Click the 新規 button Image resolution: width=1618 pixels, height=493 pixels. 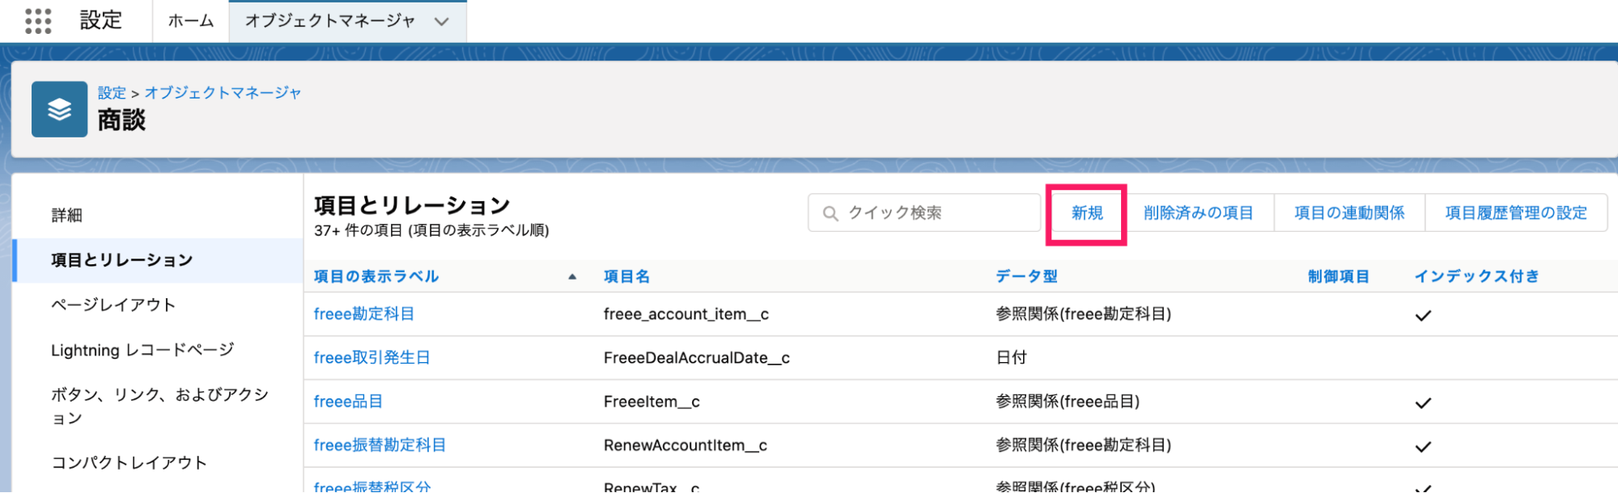[1087, 213]
